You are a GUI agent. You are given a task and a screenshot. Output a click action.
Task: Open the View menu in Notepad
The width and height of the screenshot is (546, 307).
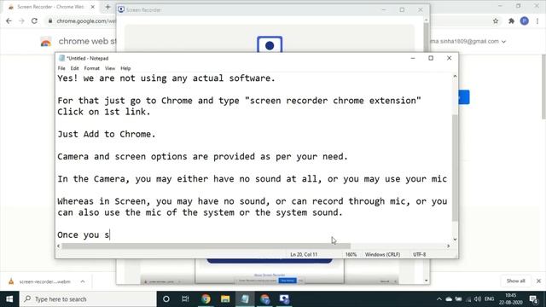point(110,68)
